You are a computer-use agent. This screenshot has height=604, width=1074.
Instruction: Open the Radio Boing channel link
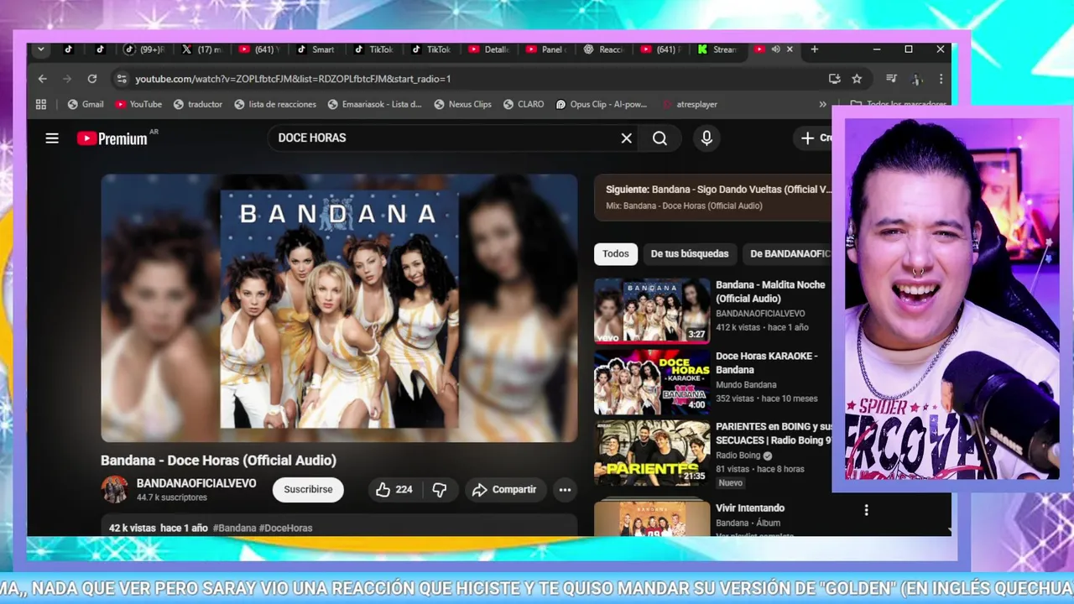tap(738, 456)
